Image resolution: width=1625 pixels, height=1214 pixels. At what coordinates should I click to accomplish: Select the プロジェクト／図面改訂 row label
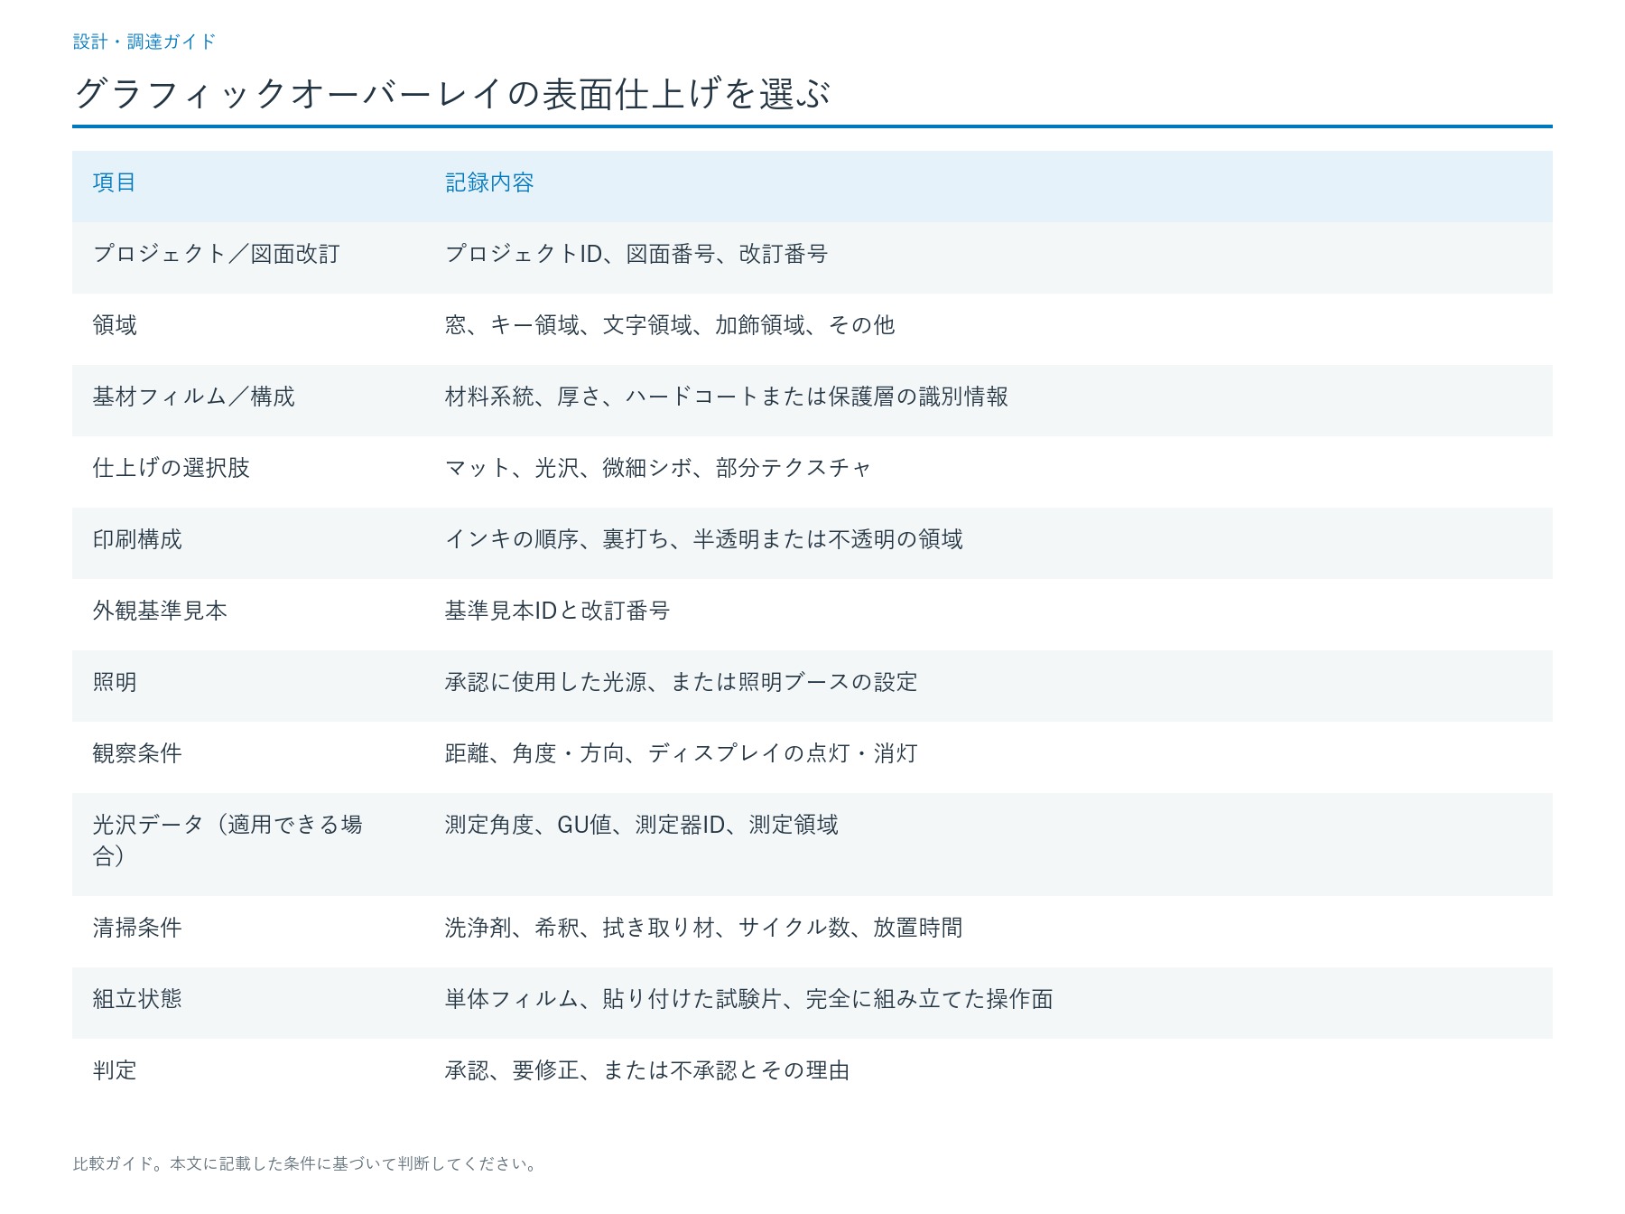[x=217, y=254]
